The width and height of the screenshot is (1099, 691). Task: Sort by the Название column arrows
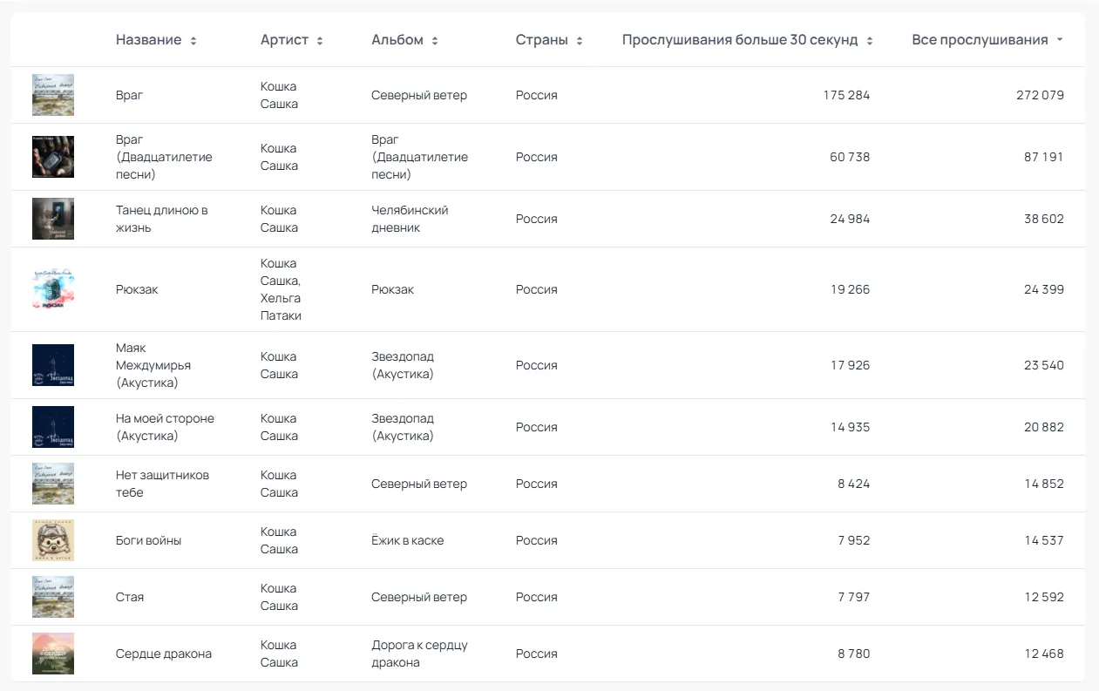click(x=193, y=41)
